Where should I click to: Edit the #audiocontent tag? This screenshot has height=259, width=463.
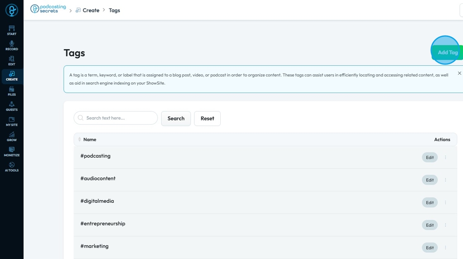pyautogui.click(x=430, y=180)
